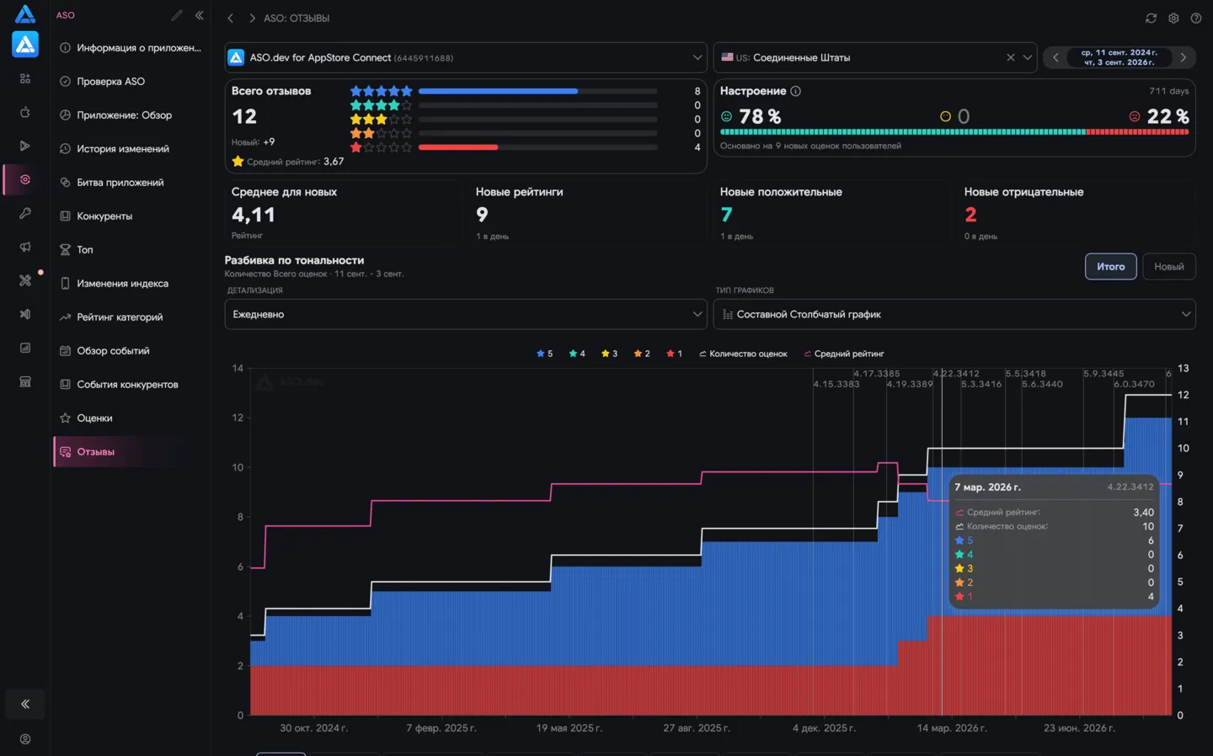The width and height of the screenshot is (1213, 756).
Task: Select the Итого button
Action: click(x=1110, y=267)
